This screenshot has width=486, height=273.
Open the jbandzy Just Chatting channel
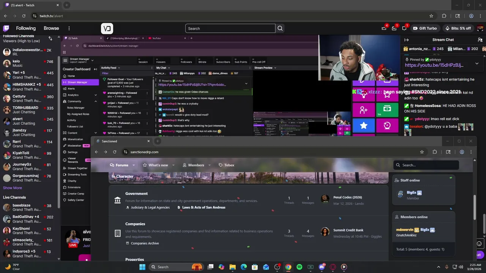coord(29,132)
